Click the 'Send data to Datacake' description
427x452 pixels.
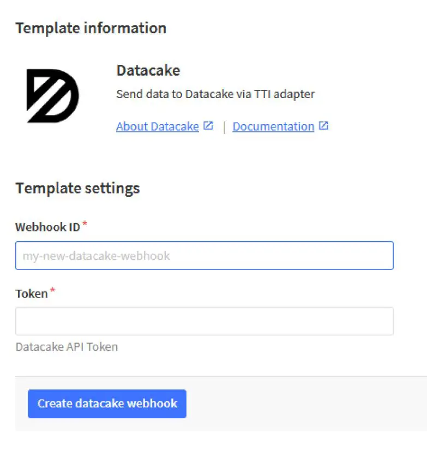215,94
